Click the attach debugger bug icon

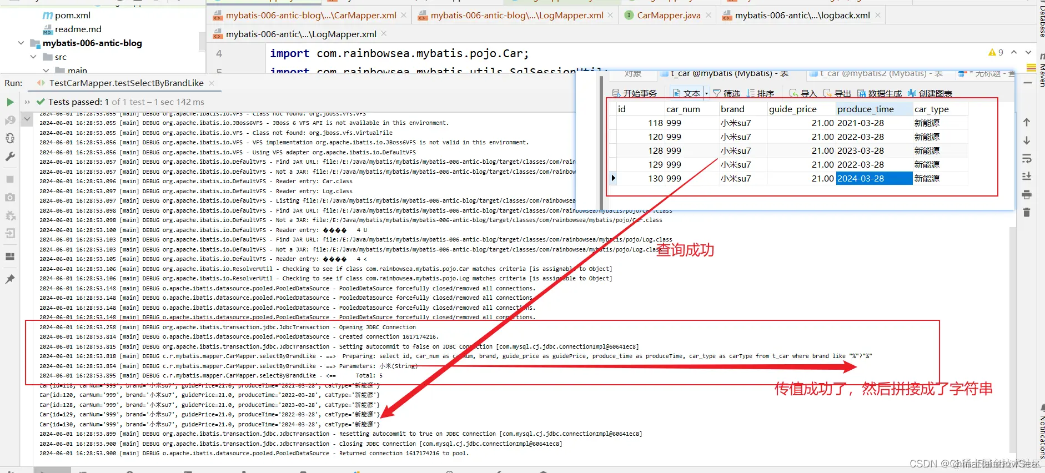pyautogui.click(x=10, y=215)
